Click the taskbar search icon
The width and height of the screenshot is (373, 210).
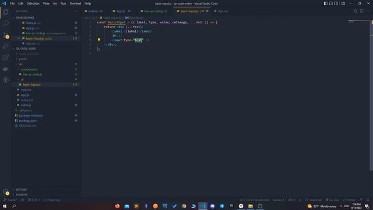(x=14, y=206)
